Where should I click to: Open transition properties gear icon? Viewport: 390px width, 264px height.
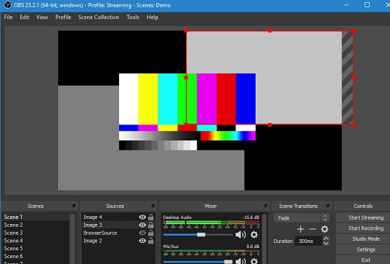click(x=325, y=229)
